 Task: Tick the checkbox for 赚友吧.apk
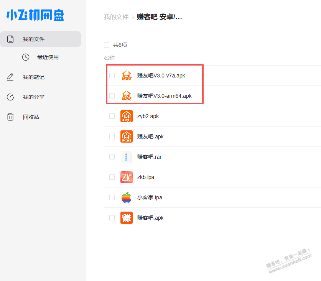(112, 136)
